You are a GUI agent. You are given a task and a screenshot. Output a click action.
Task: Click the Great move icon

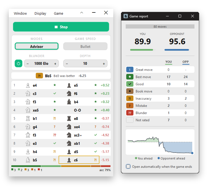coord(130,70)
